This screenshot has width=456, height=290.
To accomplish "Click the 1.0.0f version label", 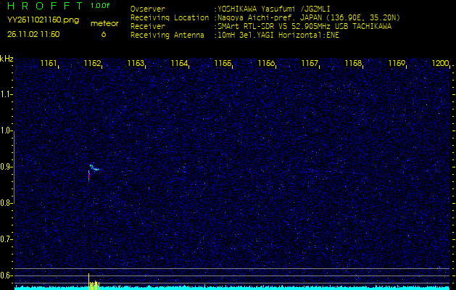I will 101,6.
